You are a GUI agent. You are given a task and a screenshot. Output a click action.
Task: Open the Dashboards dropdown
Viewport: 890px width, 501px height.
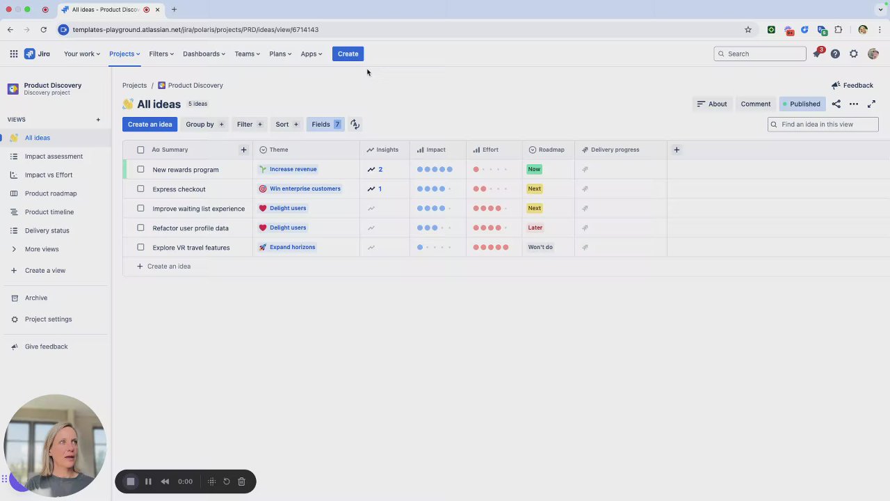point(204,54)
